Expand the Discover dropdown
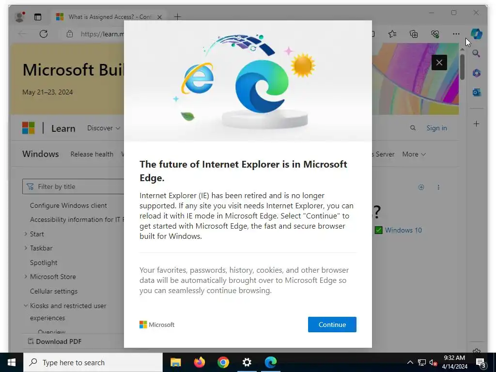The height and width of the screenshot is (372, 496). (104, 128)
